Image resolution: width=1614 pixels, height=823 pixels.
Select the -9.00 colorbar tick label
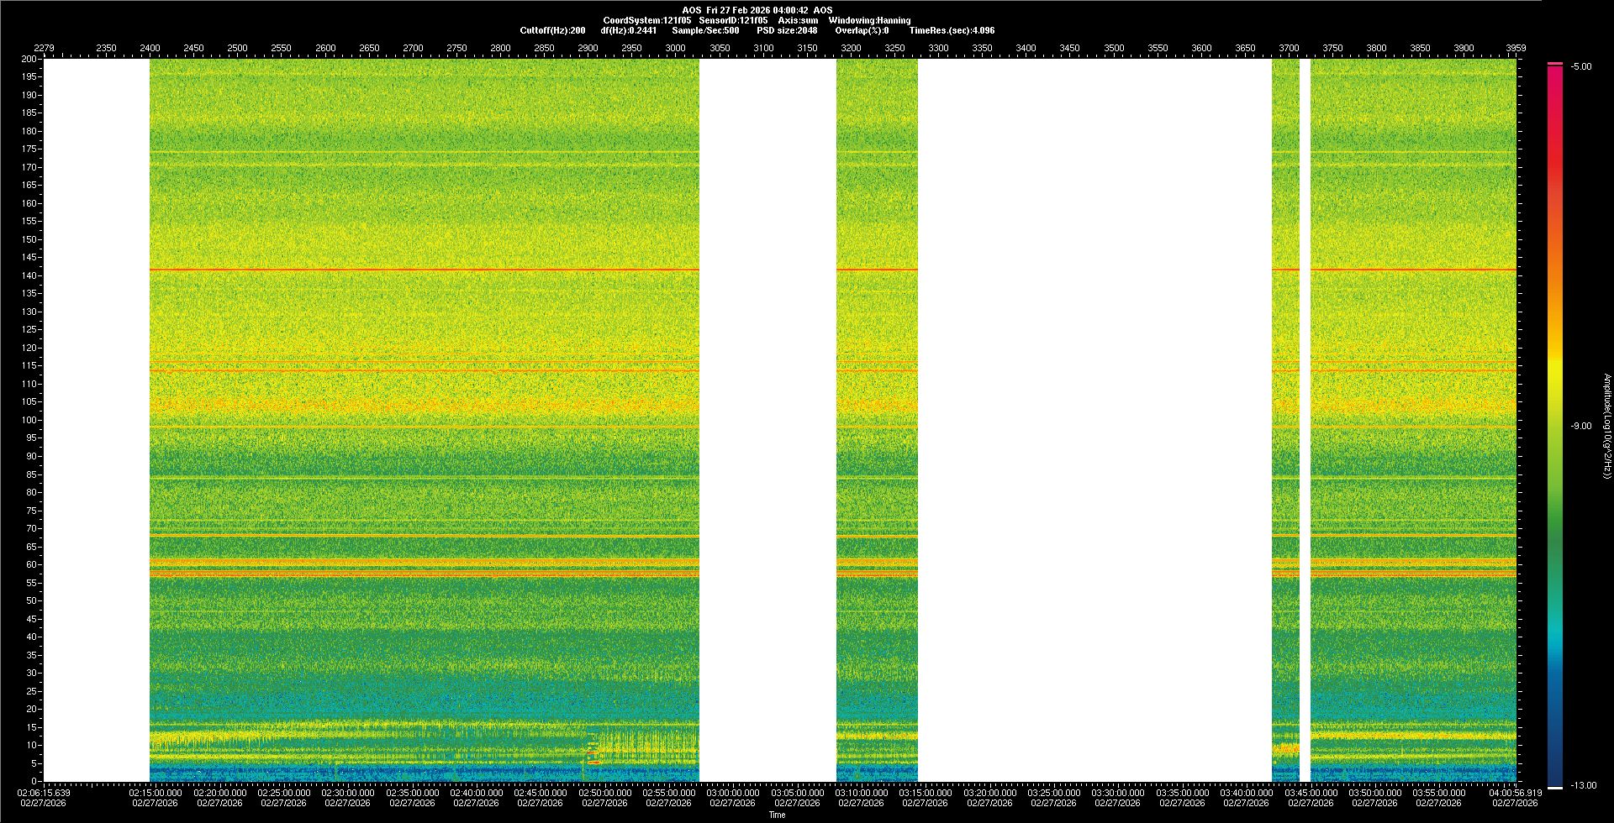coord(1581,427)
